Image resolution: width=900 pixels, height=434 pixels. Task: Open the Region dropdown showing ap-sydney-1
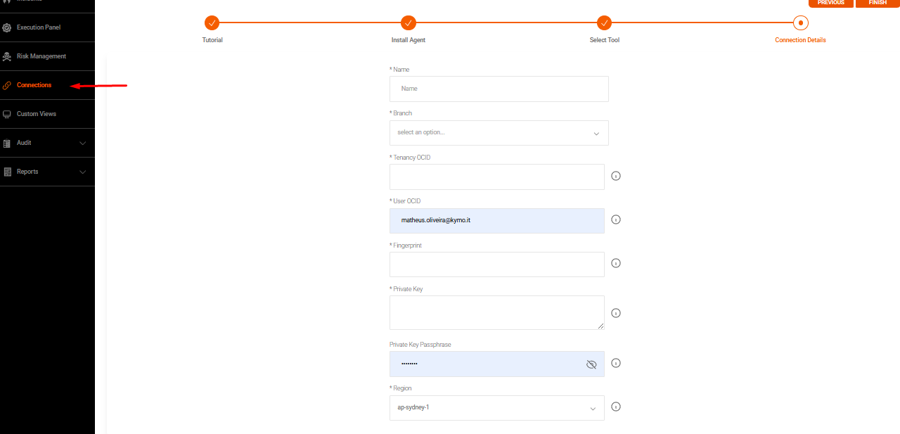pyautogui.click(x=496, y=408)
